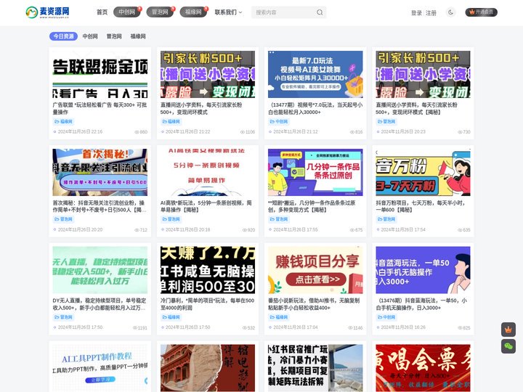Viewport: 523px width, 392px height.
Task: Click 冒泡网 tag under 抖音万粉项目 card
Action: pyautogui.click(x=386, y=219)
